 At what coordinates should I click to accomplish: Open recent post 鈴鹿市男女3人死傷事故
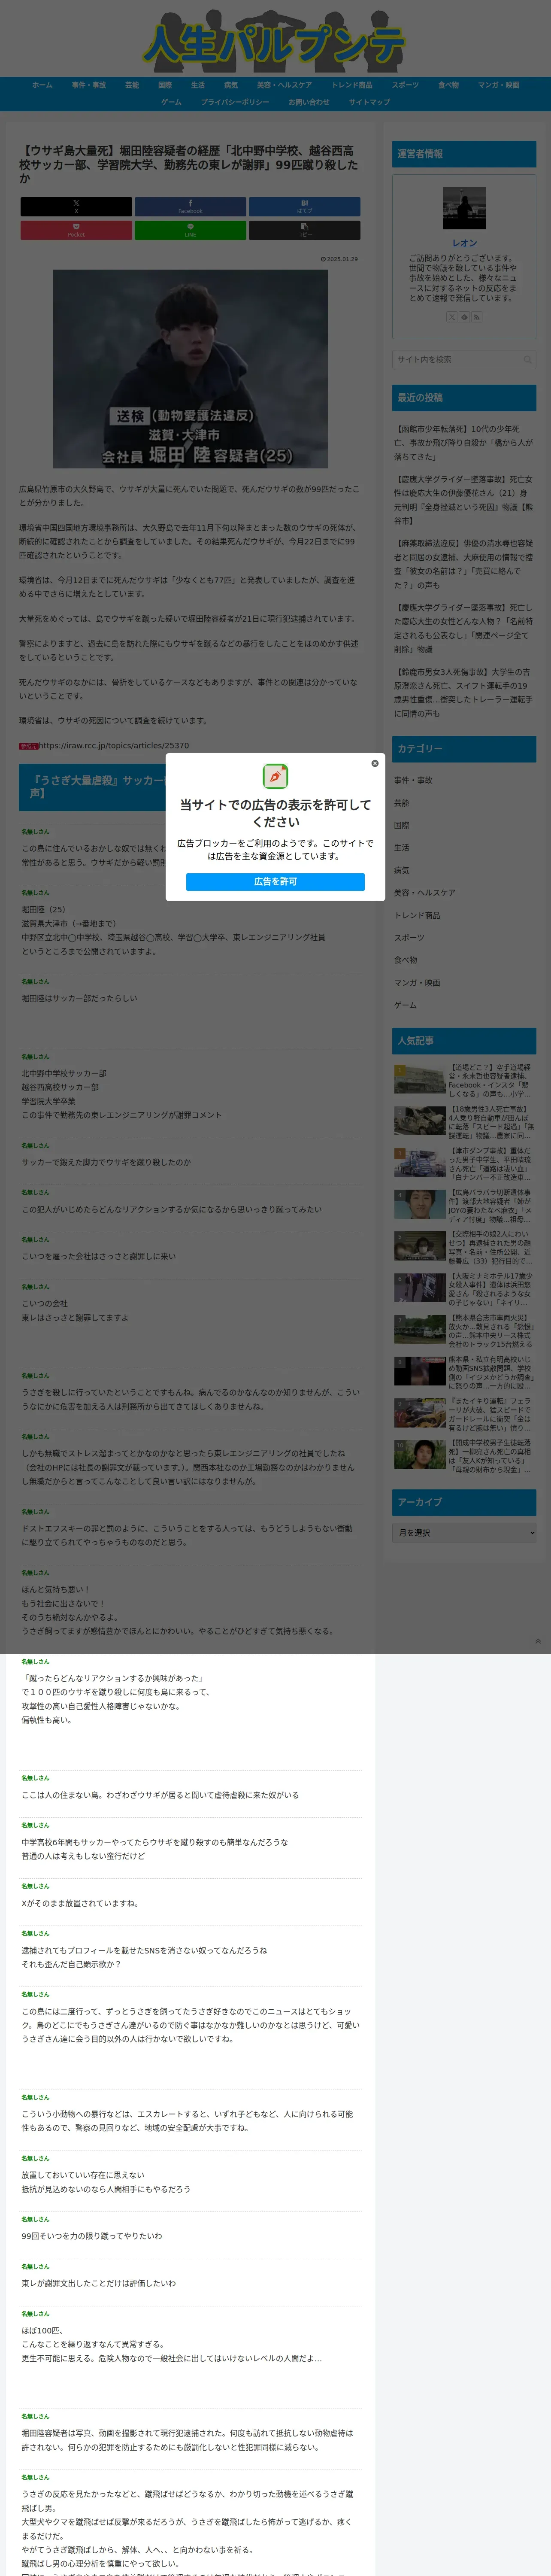pos(464,692)
